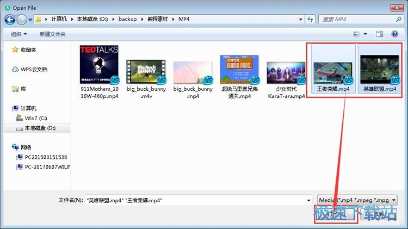Close the Open File dialog
The height and width of the screenshot is (229, 408).
coord(397,8)
